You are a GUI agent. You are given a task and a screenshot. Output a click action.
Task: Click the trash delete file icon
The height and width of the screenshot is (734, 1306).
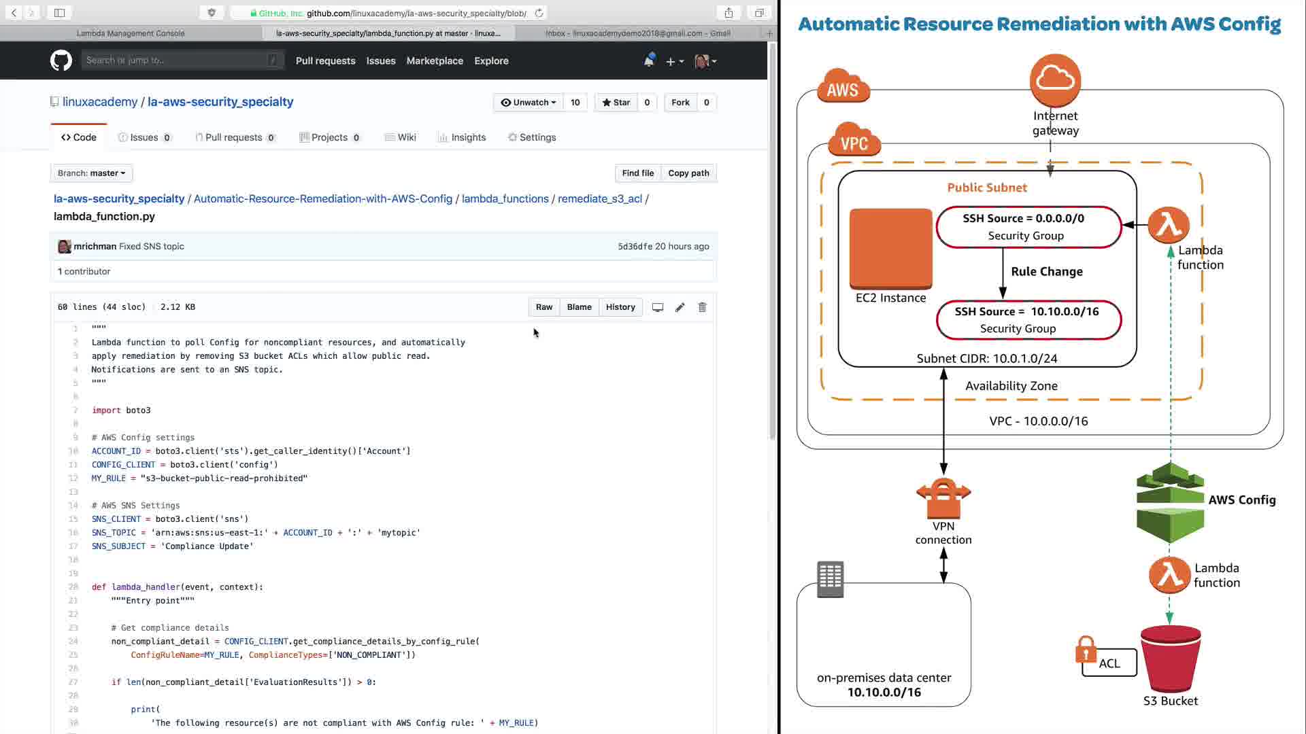coord(702,307)
